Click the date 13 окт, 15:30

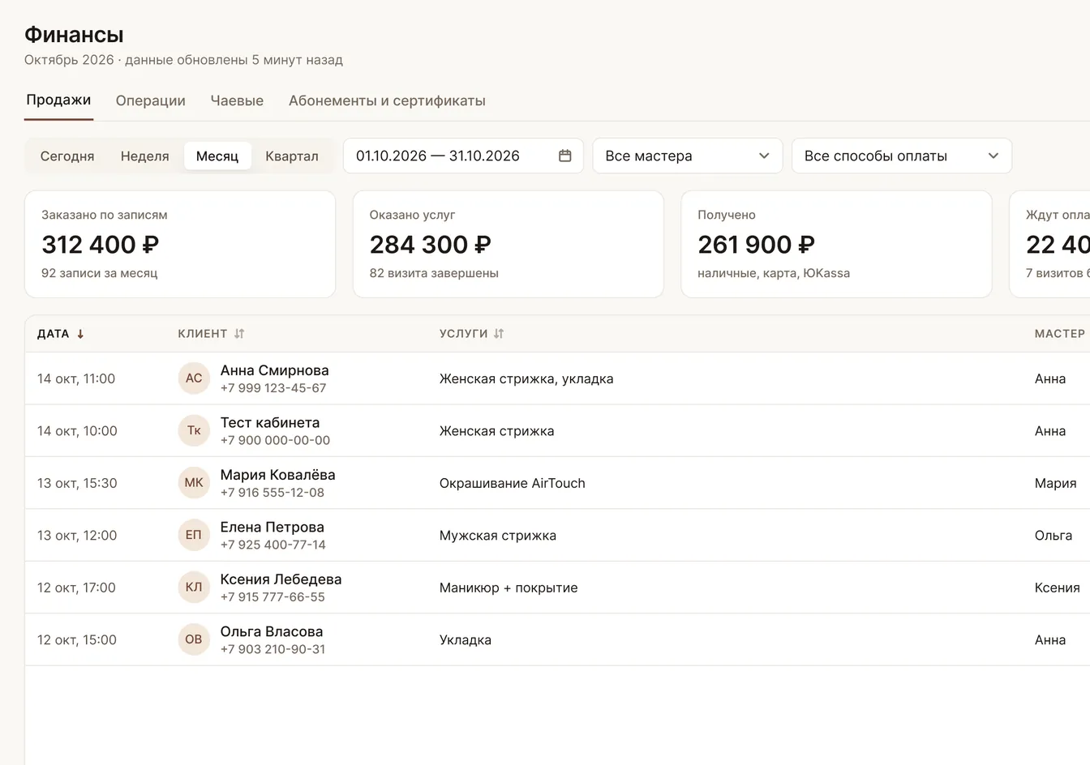[77, 483]
